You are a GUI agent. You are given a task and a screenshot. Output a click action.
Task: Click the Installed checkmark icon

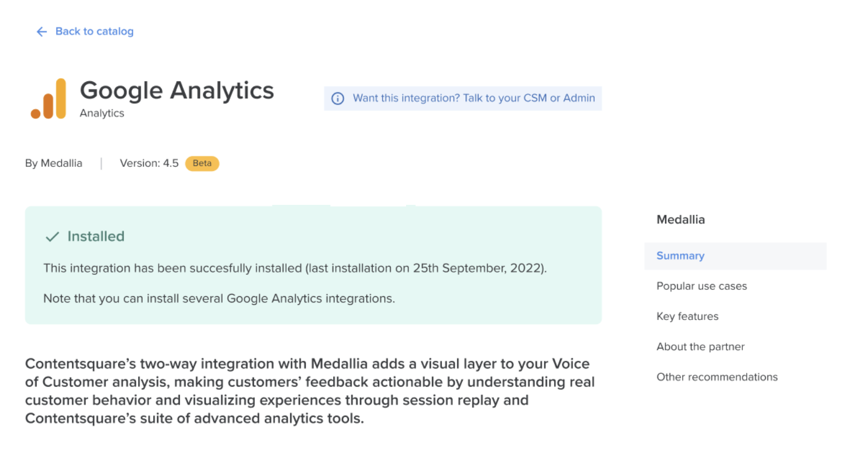pos(52,237)
